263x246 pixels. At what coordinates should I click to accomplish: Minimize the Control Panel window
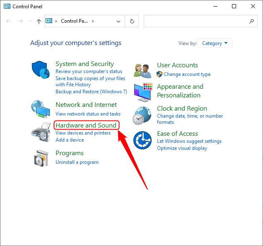click(215, 6)
